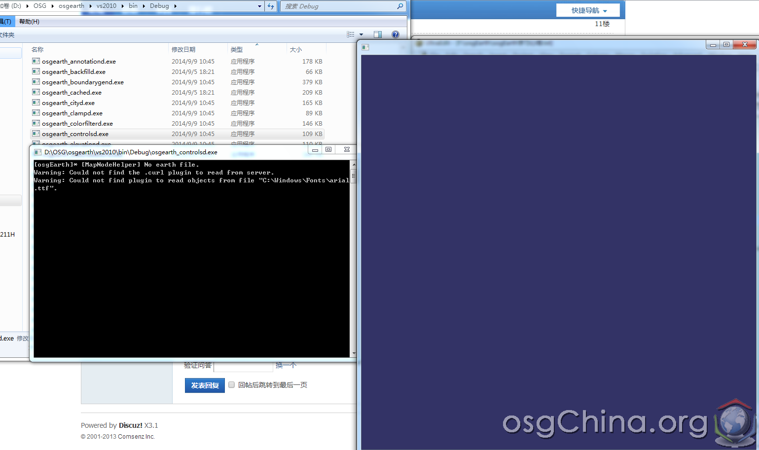759x450 pixels.
Task: Expand the arrow after vs2010 in breadcrumb
Action: click(122, 6)
